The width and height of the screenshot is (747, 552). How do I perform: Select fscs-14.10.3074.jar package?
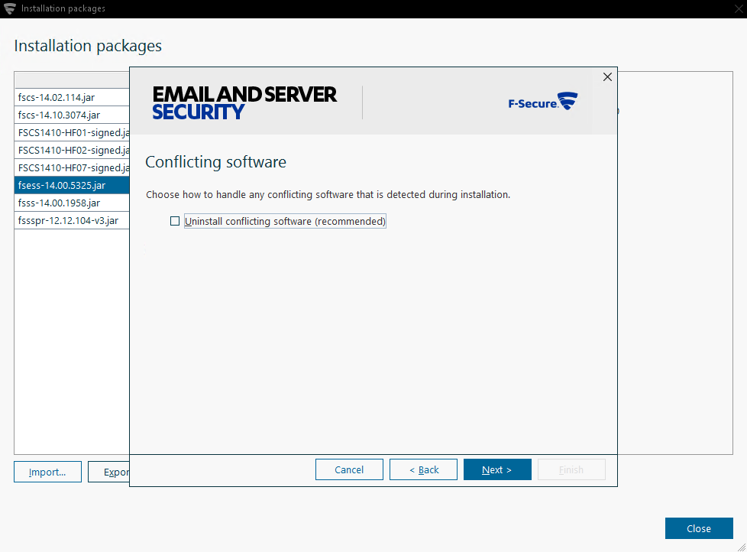click(x=72, y=115)
